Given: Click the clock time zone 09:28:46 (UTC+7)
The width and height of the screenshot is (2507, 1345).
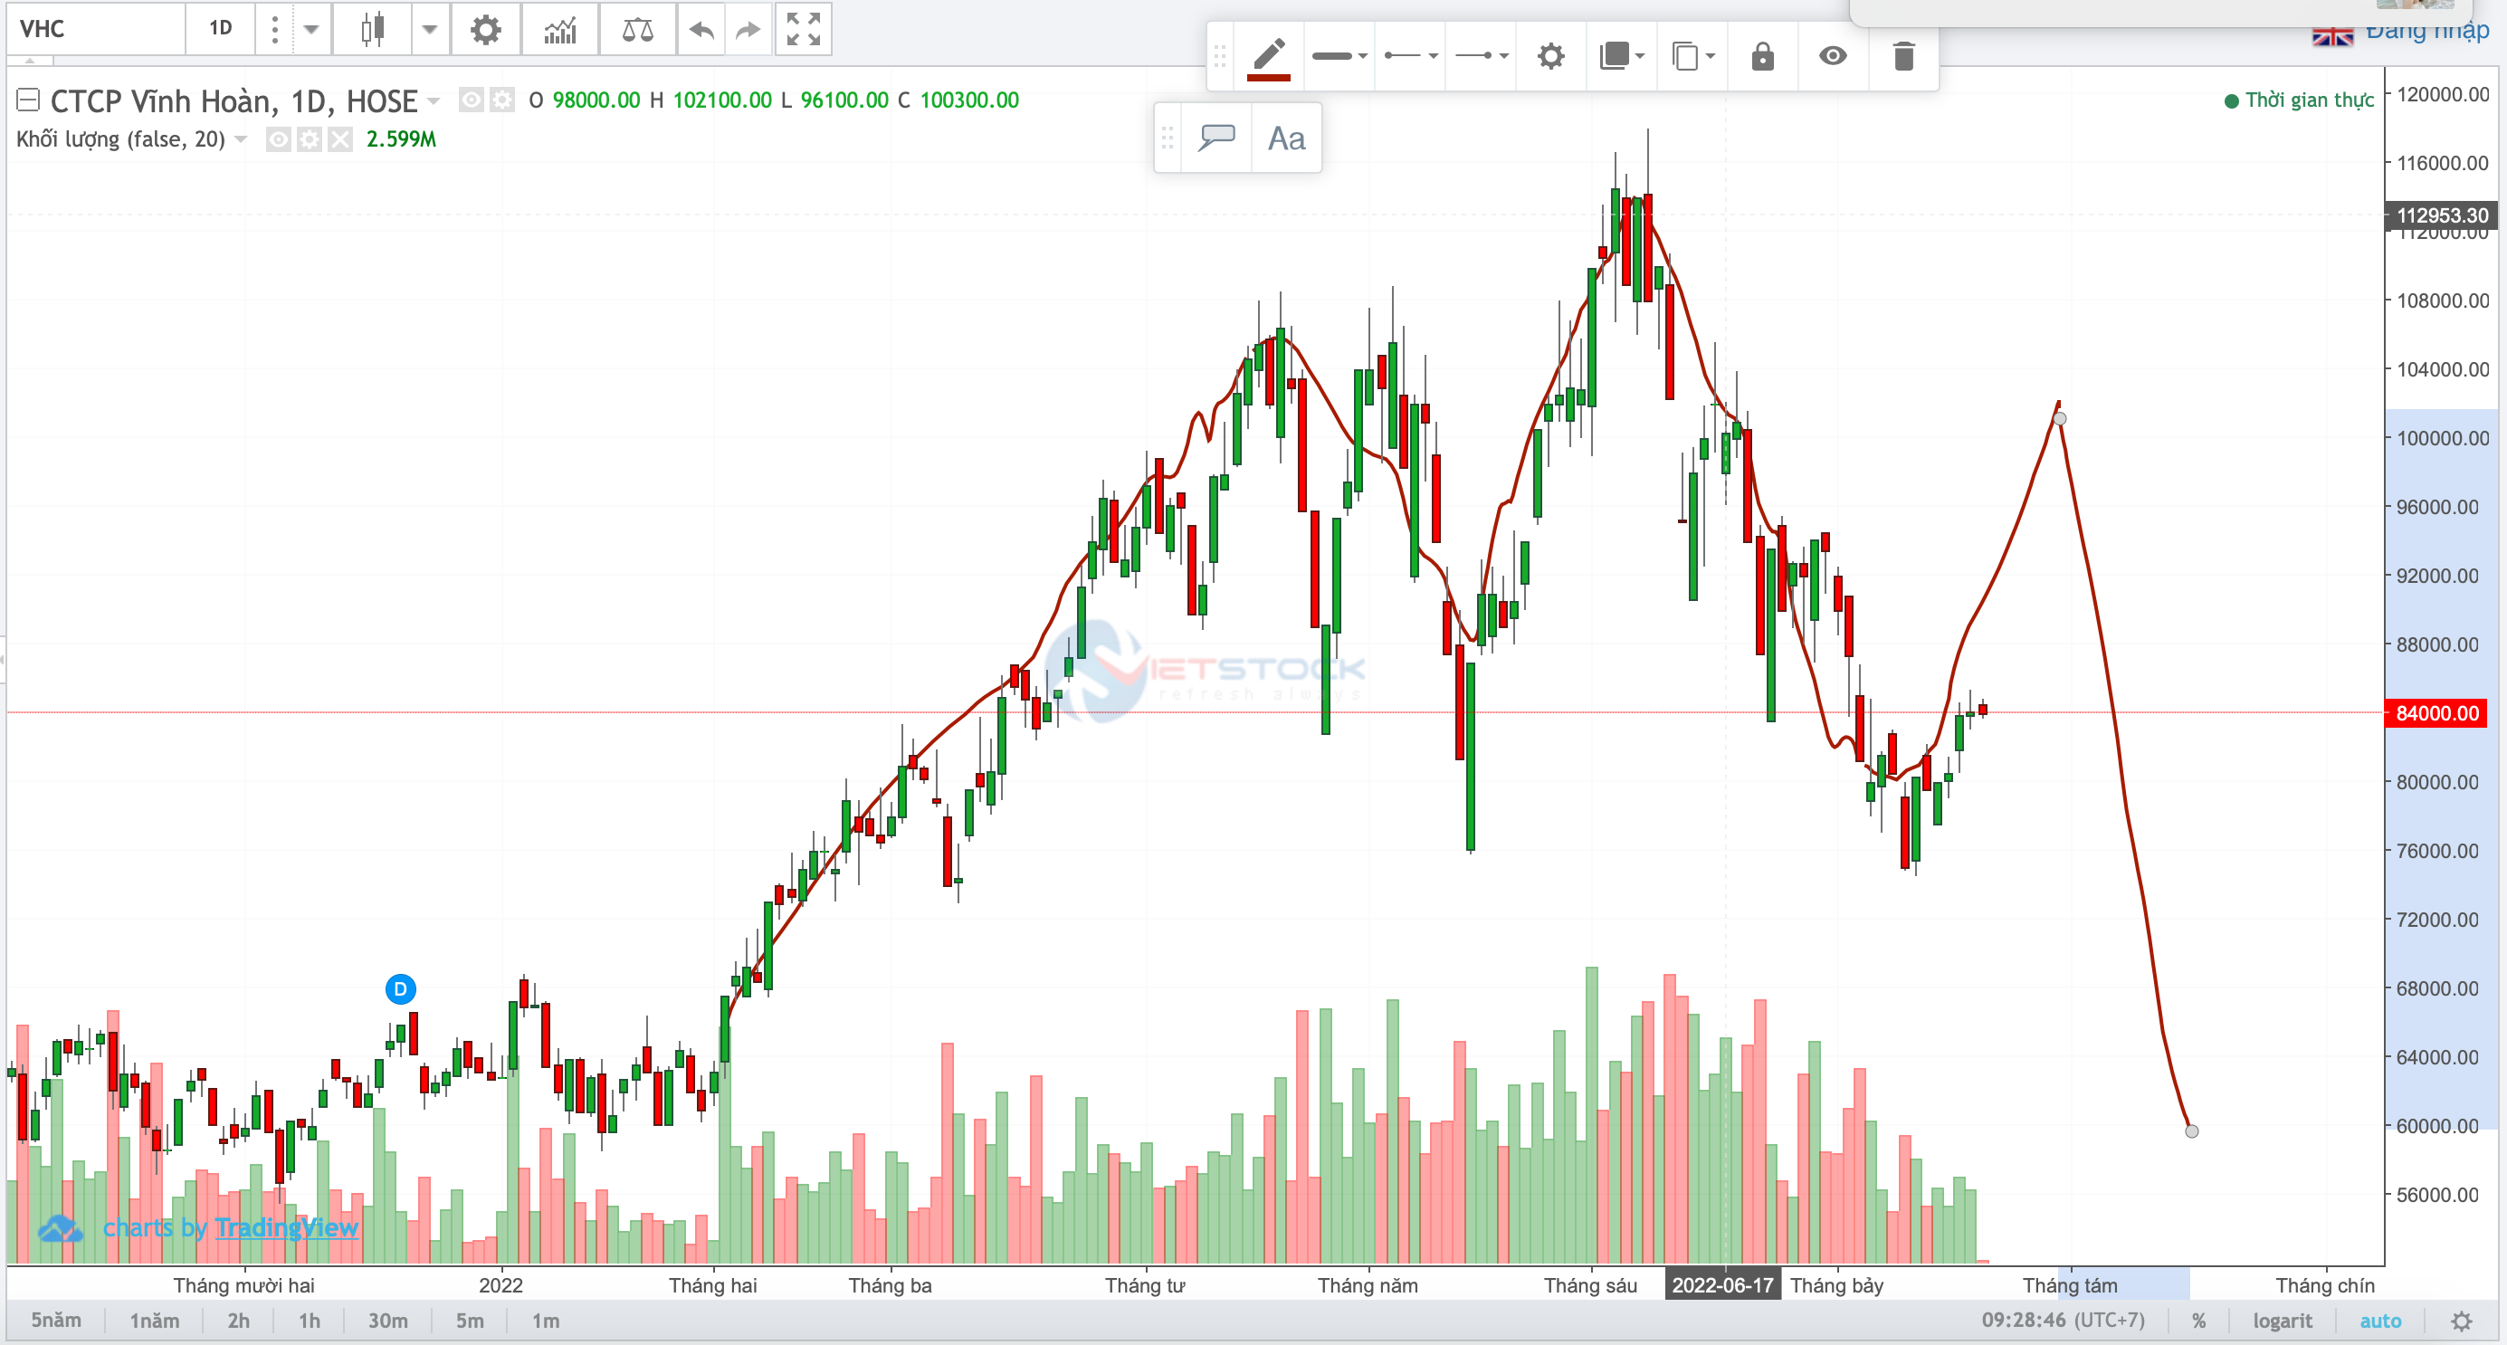Looking at the screenshot, I should tap(2064, 1321).
